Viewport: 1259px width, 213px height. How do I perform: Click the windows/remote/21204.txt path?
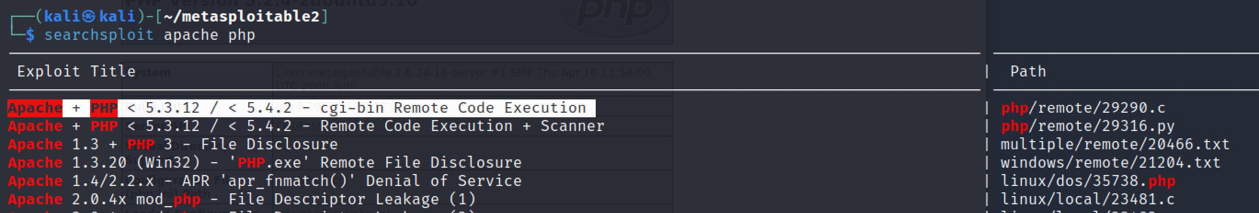click(1110, 163)
